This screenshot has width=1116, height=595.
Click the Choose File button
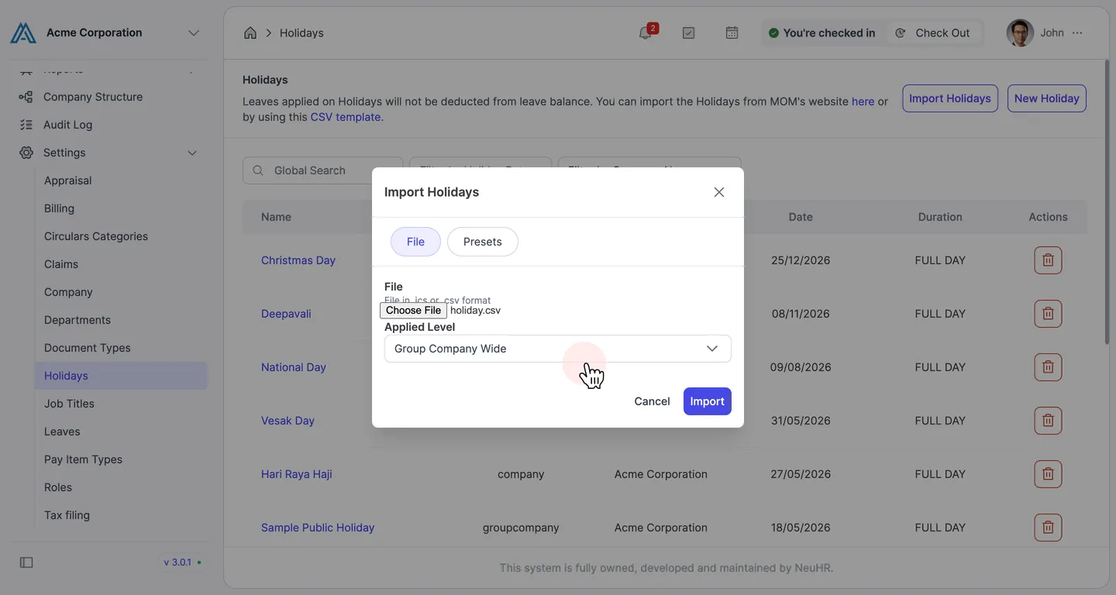[413, 310]
